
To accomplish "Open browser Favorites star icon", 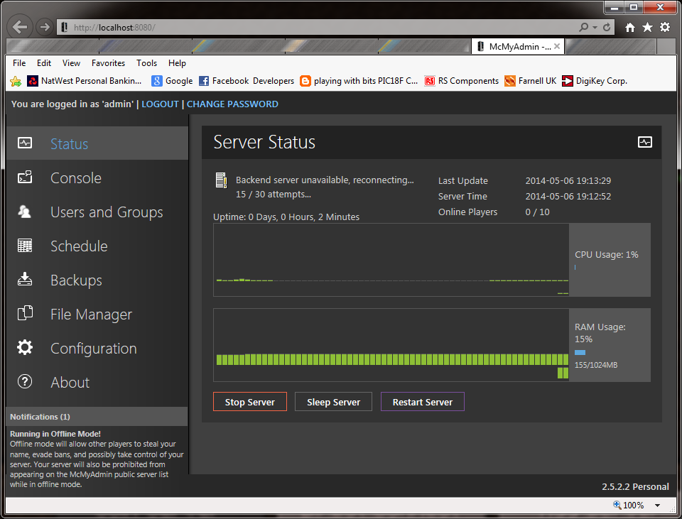I will coord(647,28).
